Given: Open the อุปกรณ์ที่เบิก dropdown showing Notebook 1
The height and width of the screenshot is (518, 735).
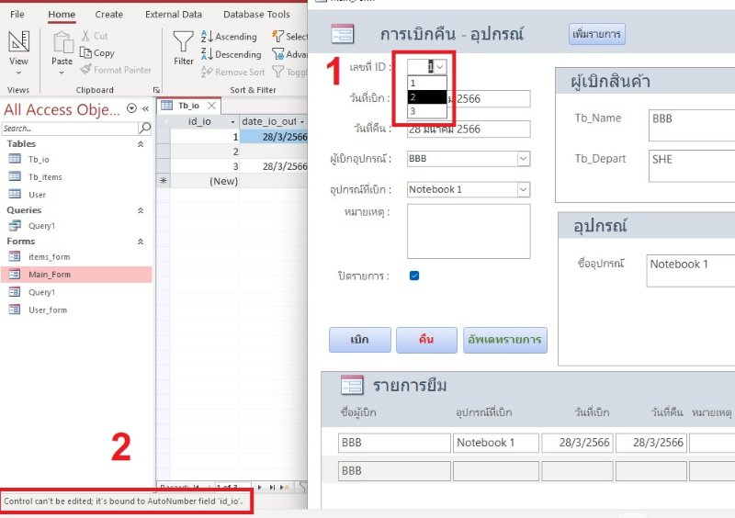Looking at the screenshot, I should 523,189.
